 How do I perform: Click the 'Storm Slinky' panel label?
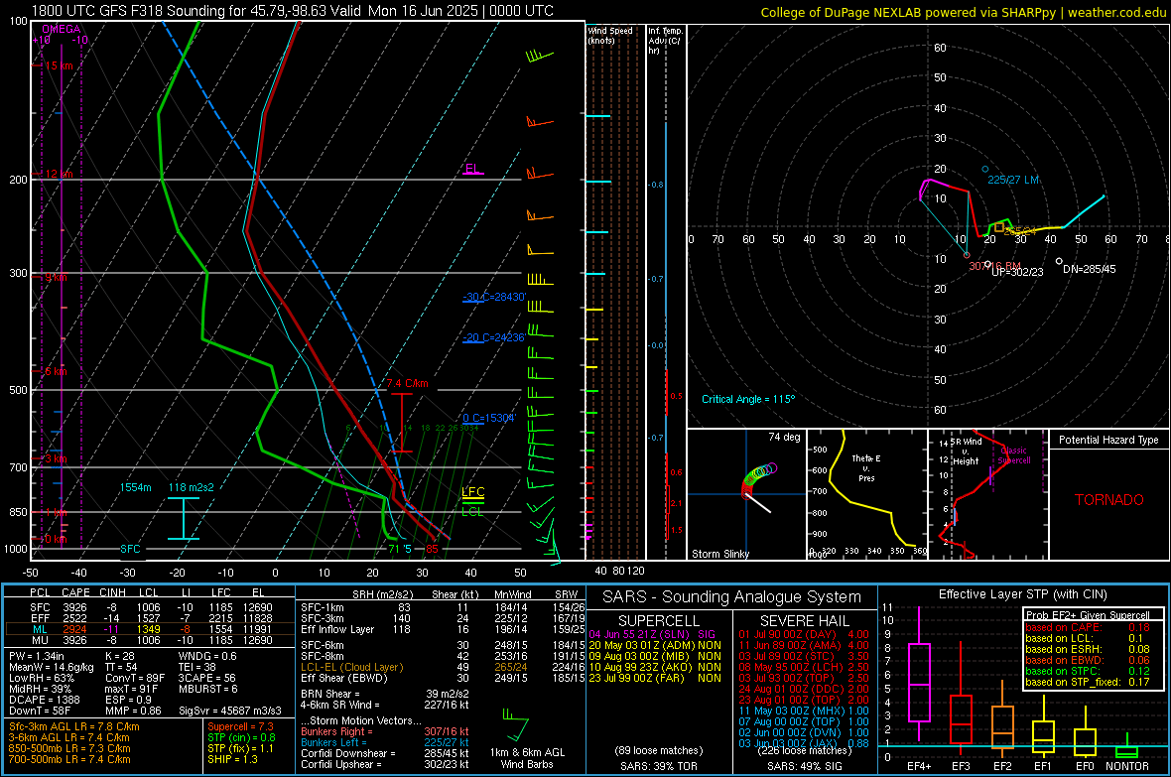[719, 554]
